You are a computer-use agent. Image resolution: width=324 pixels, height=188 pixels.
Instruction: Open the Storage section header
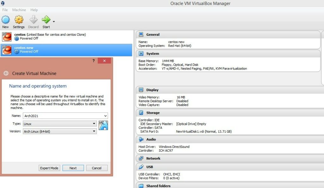click(x=230, y=113)
